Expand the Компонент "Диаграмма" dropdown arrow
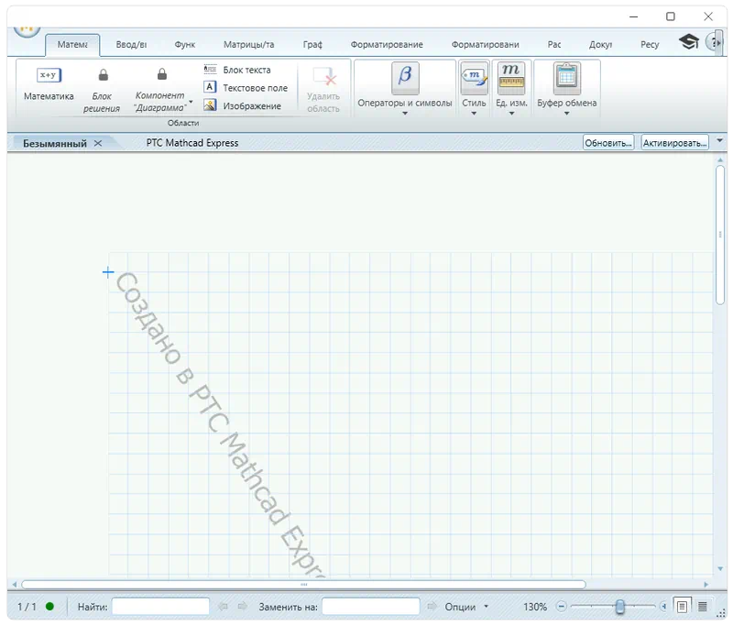Image resolution: width=733 pixels, height=626 pixels. (191, 102)
